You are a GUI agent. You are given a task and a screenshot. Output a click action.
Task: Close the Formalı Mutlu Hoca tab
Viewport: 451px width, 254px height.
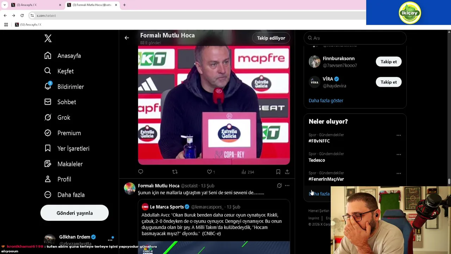pos(116,5)
